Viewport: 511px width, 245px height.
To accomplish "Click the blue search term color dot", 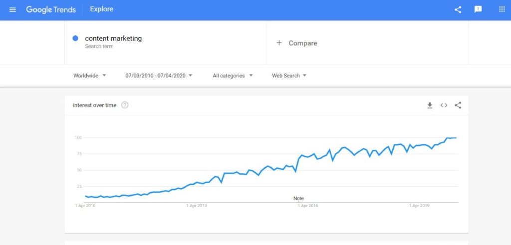I will coord(75,38).
